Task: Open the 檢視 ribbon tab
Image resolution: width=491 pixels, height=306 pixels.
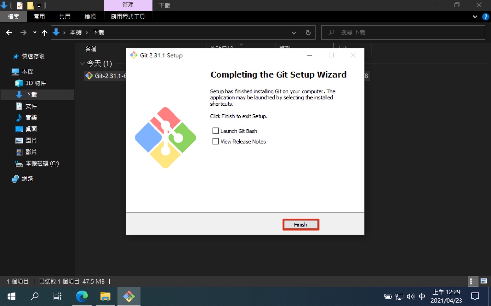Action: 90,17
